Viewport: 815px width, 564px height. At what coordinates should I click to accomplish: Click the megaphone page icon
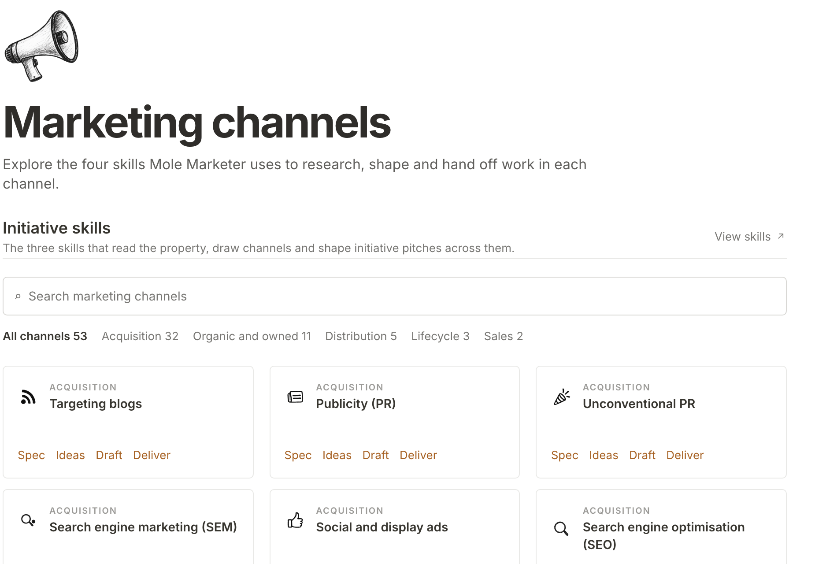41,46
